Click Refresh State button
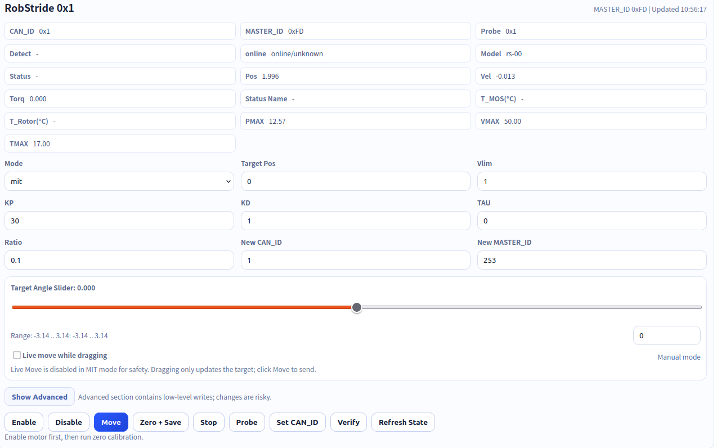This screenshot has width=717, height=448. coord(403,422)
